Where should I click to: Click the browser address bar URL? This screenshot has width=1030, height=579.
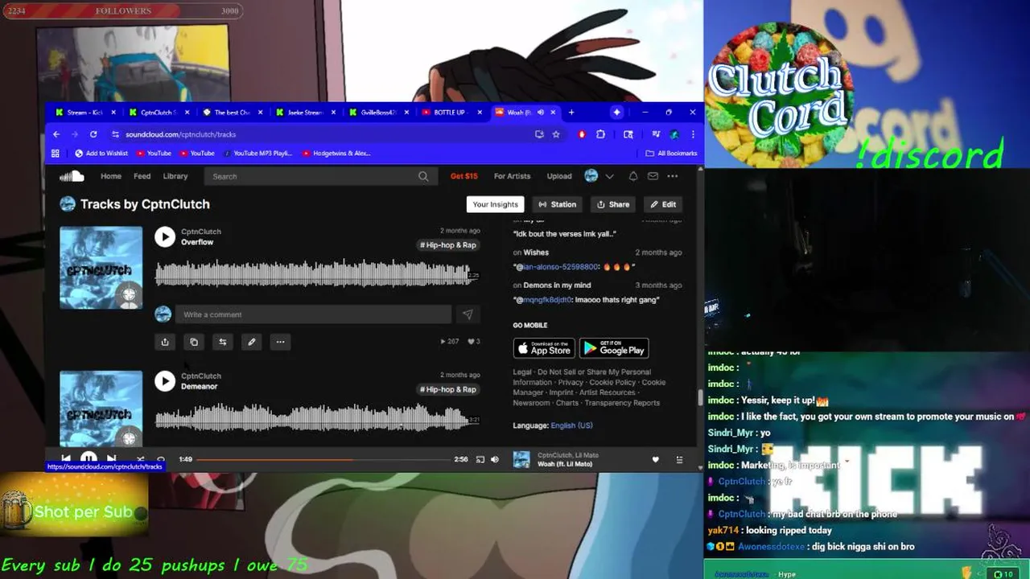coord(181,134)
